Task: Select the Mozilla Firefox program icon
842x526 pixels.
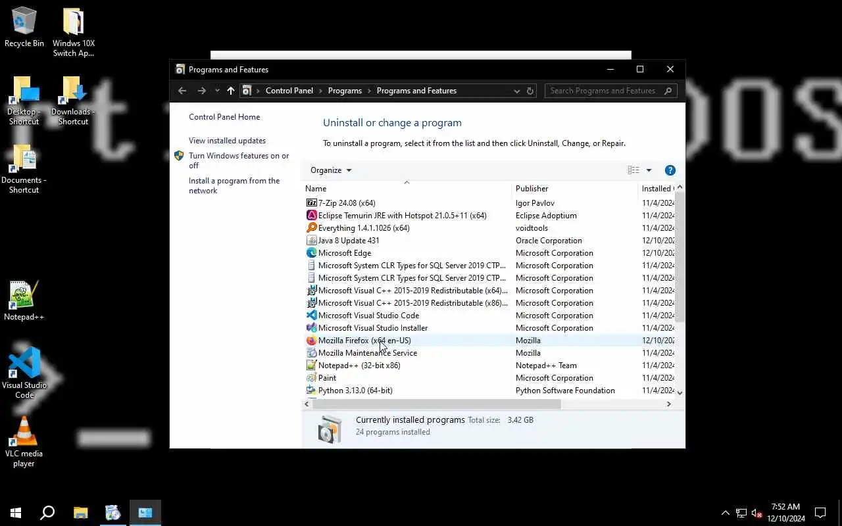Action: 312,341
